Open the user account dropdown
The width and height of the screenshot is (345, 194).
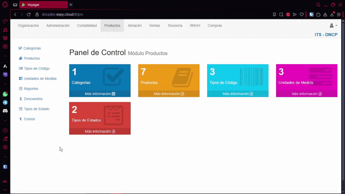click(333, 26)
